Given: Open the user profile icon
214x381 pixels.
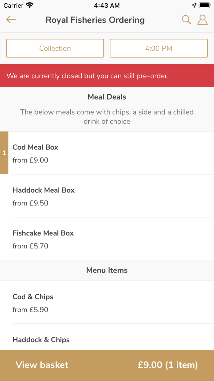Looking at the screenshot, I should pyautogui.click(x=202, y=20).
